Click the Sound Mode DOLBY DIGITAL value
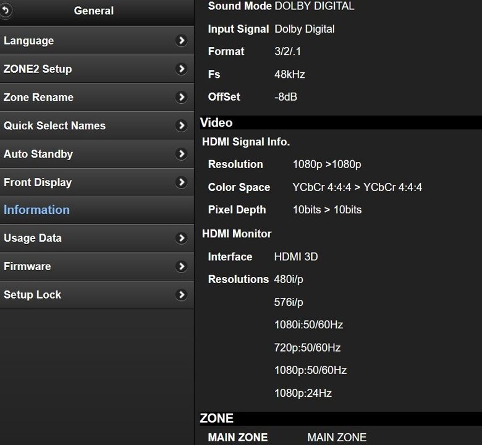This screenshot has width=482, height=445. tap(314, 6)
